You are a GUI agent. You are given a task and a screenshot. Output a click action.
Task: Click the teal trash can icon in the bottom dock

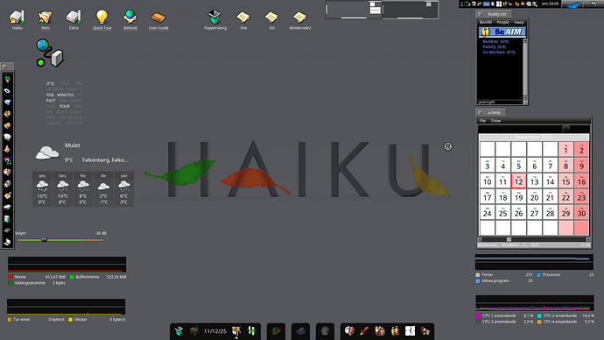coord(179,330)
